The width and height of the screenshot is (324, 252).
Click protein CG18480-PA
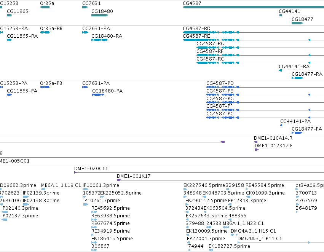click(x=98, y=95)
